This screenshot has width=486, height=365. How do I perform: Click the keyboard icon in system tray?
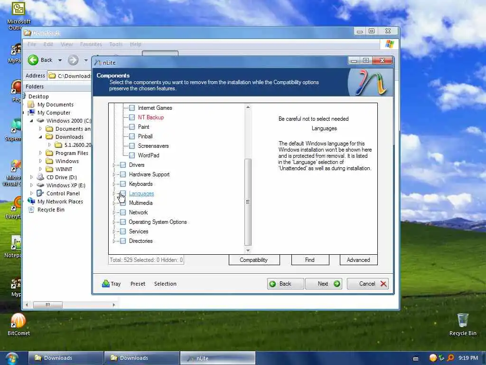point(416,358)
